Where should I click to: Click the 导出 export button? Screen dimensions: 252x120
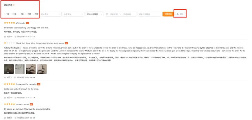[180, 14]
